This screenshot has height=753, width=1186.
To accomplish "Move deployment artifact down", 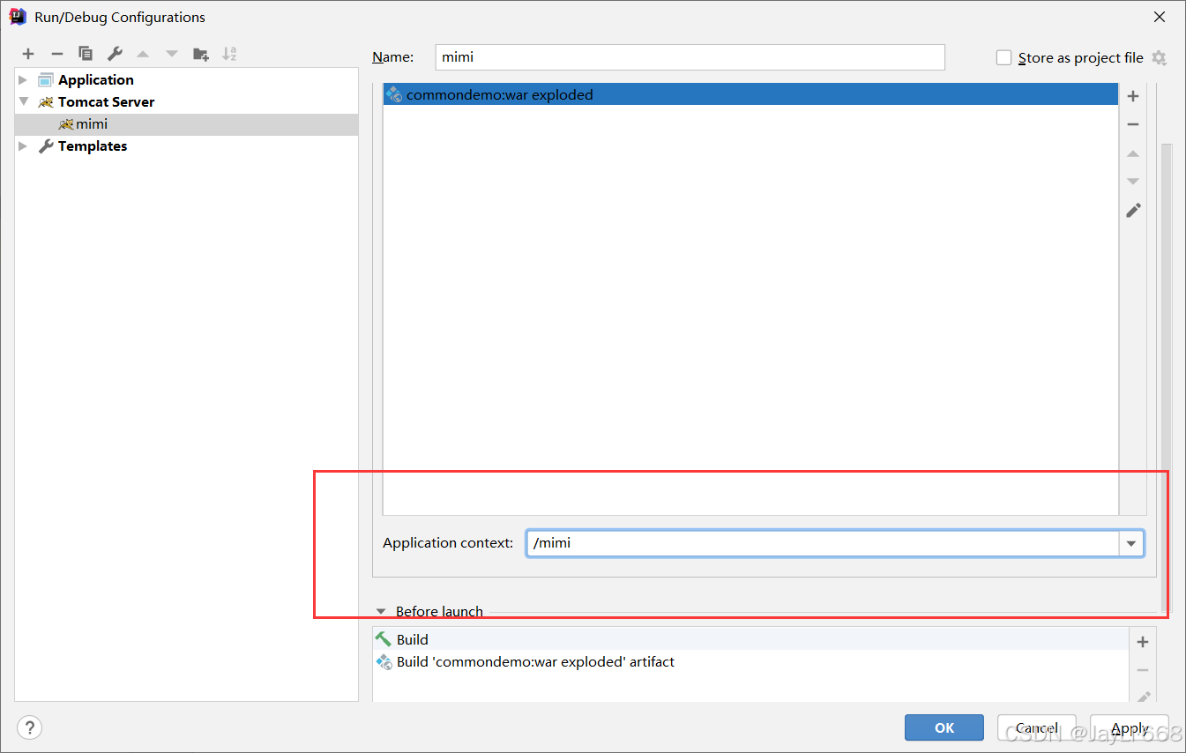I will click(x=1134, y=182).
